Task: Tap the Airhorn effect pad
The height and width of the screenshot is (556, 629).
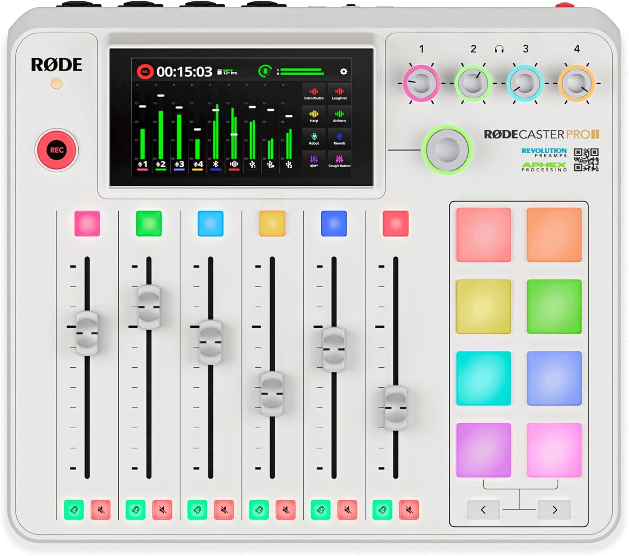Action: click(340, 116)
